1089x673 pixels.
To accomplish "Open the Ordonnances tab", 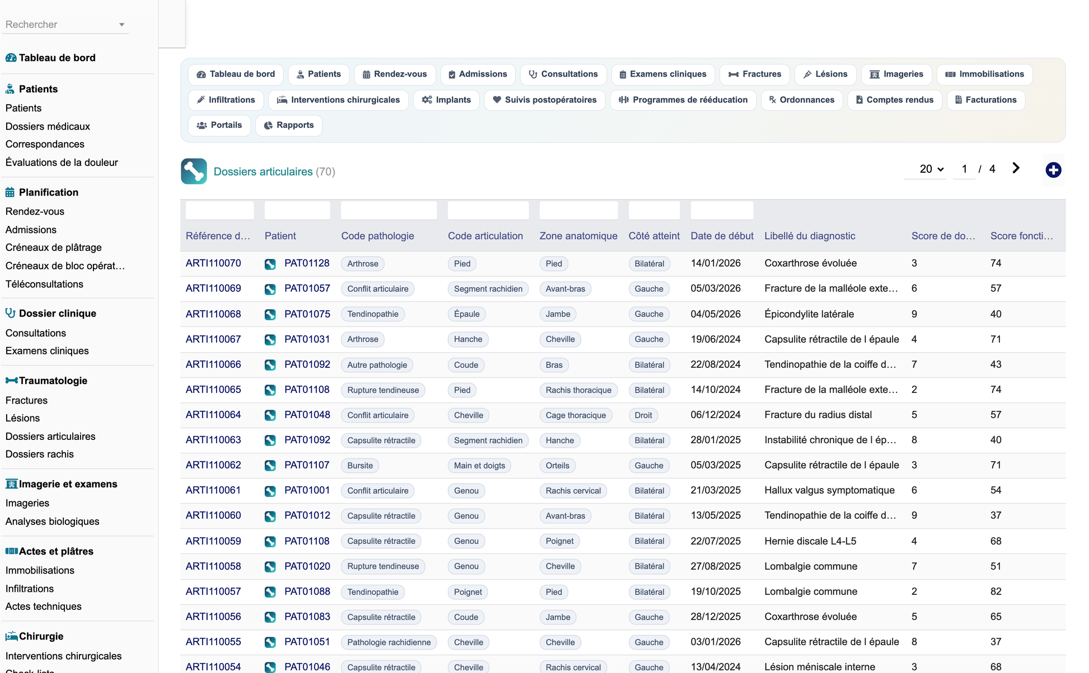I will 801,100.
